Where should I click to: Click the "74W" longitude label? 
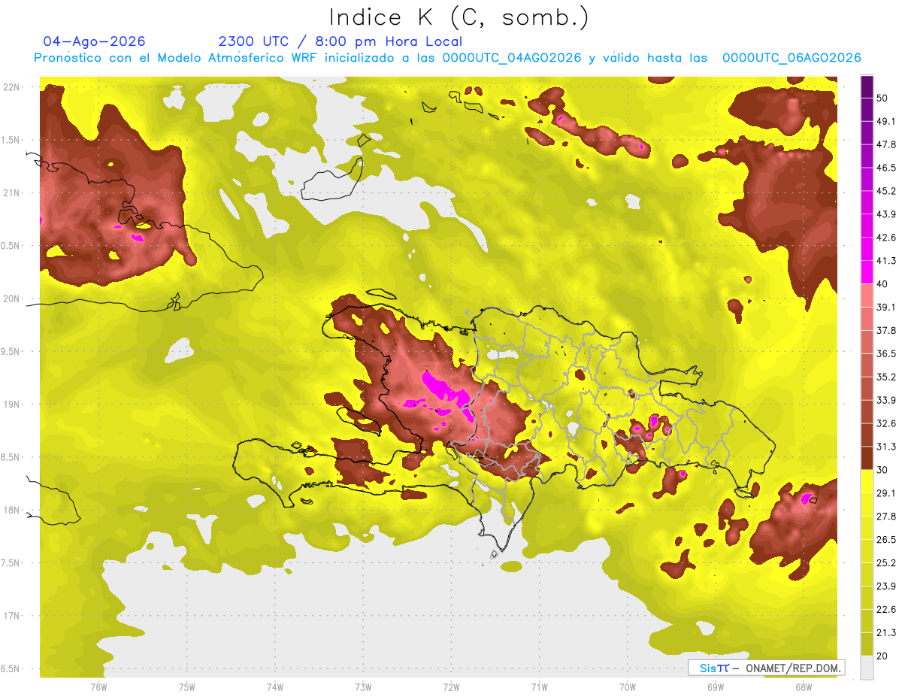[275, 686]
